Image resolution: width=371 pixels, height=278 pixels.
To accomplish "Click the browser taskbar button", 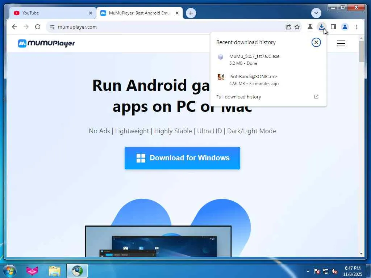I will pyautogui.click(x=77, y=271).
